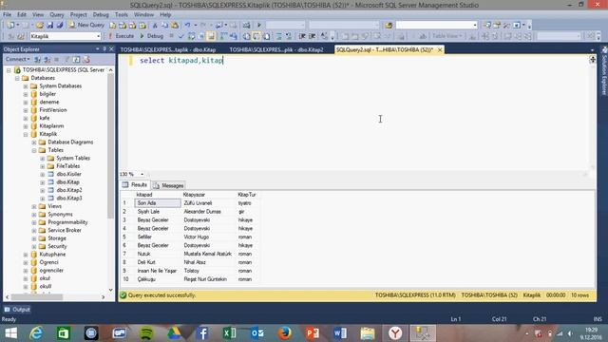
Task: Toggle Object Explorer auto-hide pin
Action: coord(104,48)
